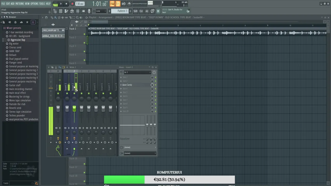Viewport: 331px width, 186px height.
Task: Click the mixer track delay clock icon
Action: 154,72
